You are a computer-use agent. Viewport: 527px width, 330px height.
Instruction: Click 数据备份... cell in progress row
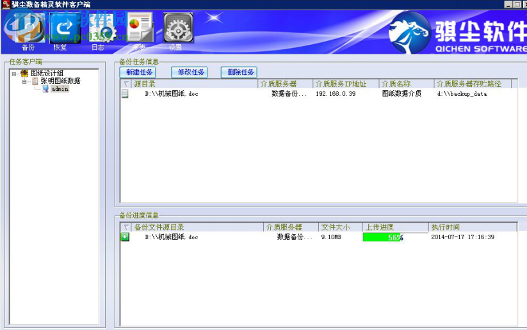click(295, 237)
